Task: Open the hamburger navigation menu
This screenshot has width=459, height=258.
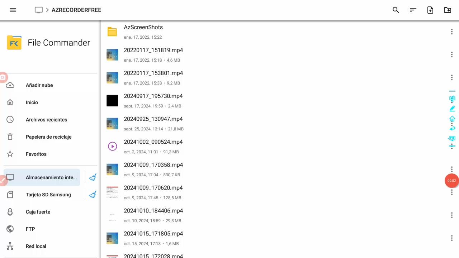Action: click(13, 10)
